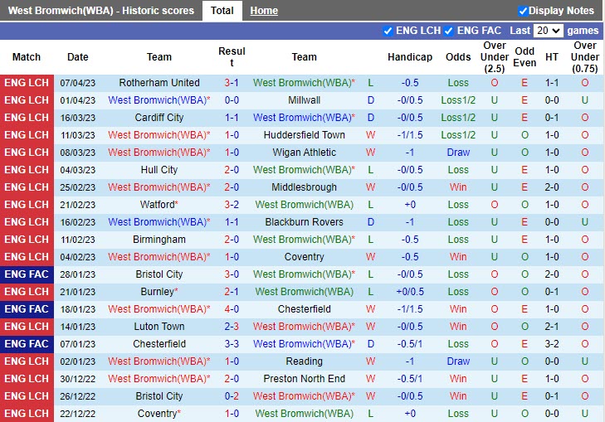Viewport: 605px width, 422px height.
Task: Switch to the Total tab
Action: point(222,11)
